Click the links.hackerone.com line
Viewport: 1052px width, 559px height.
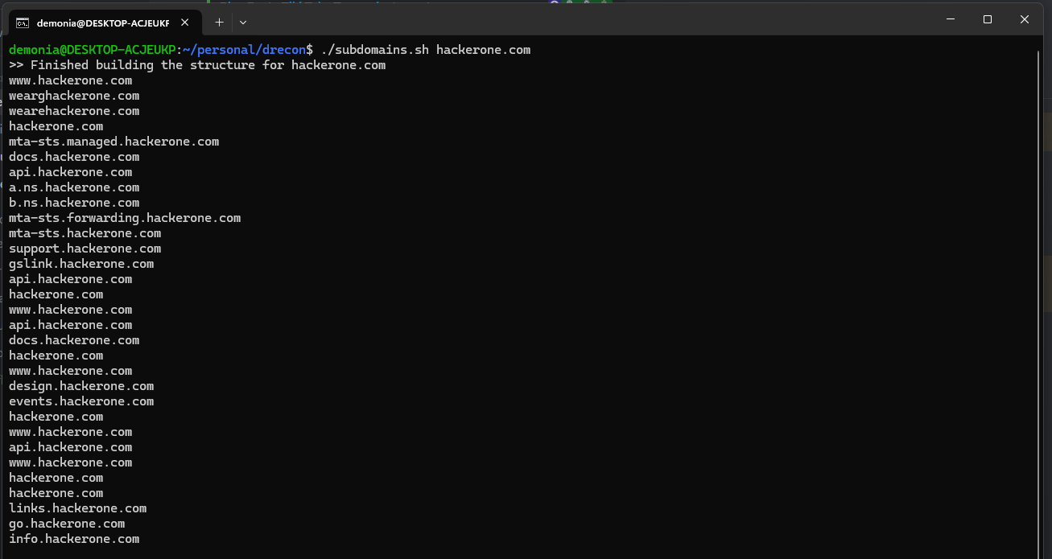pos(77,508)
